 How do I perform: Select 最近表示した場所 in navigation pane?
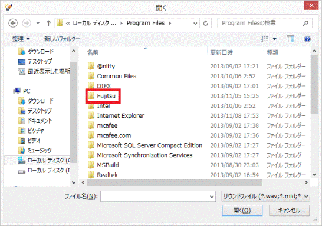(44, 71)
